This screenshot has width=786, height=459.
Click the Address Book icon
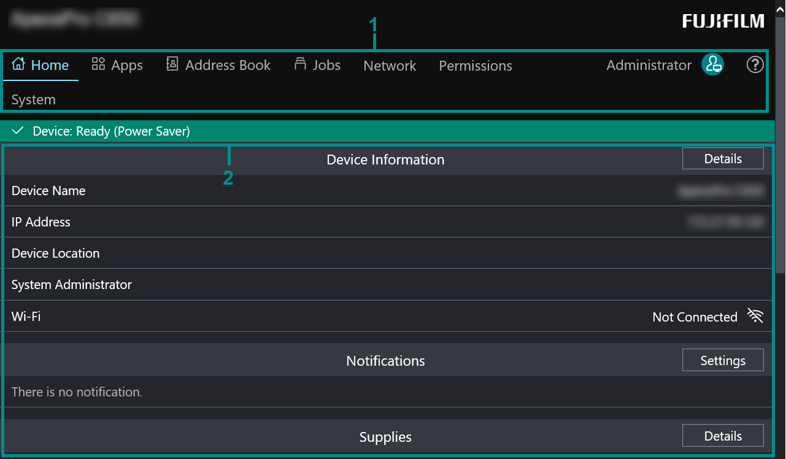pyautogui.click(x=172, y=63)
